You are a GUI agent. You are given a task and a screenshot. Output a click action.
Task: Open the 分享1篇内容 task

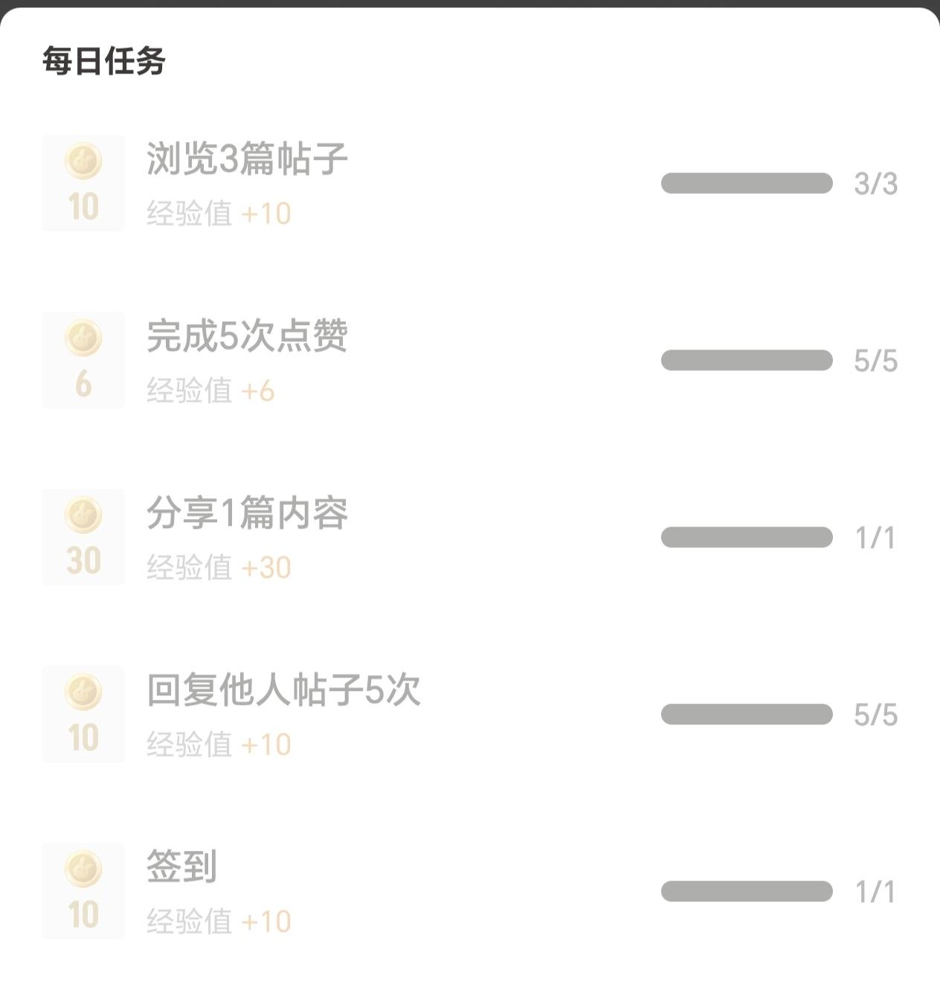(x=247, y=512)
